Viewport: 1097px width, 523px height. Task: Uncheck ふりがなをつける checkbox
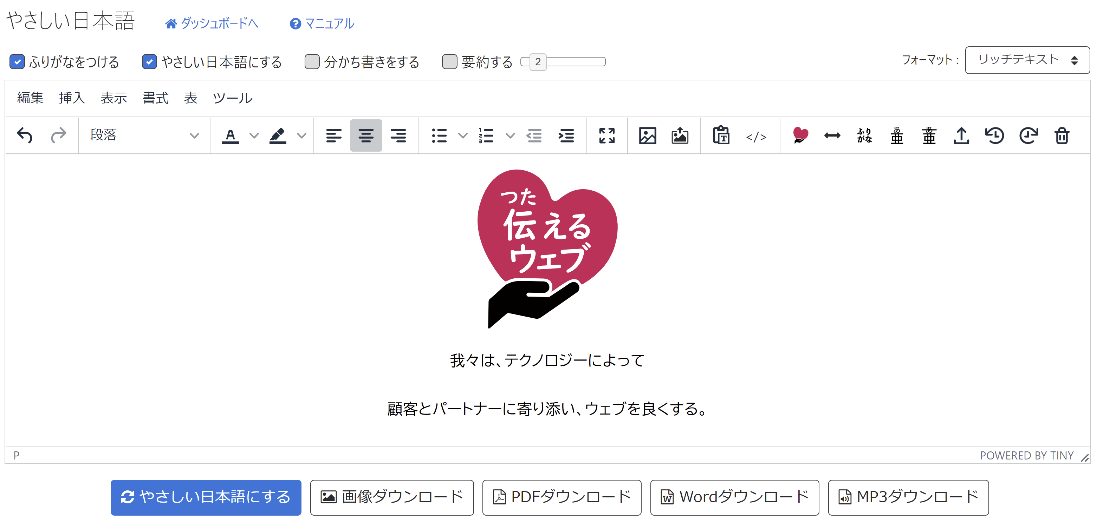pos(17,61)
